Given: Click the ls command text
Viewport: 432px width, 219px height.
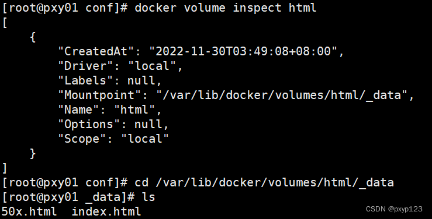Looking at the screenshot, I should [x=148, y=197].
